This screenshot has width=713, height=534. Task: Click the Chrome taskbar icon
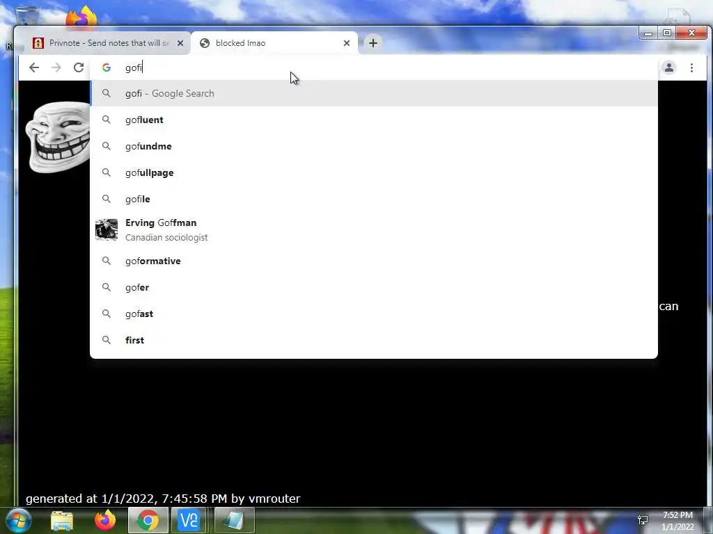pyautogui.click(x=148, y=520)
